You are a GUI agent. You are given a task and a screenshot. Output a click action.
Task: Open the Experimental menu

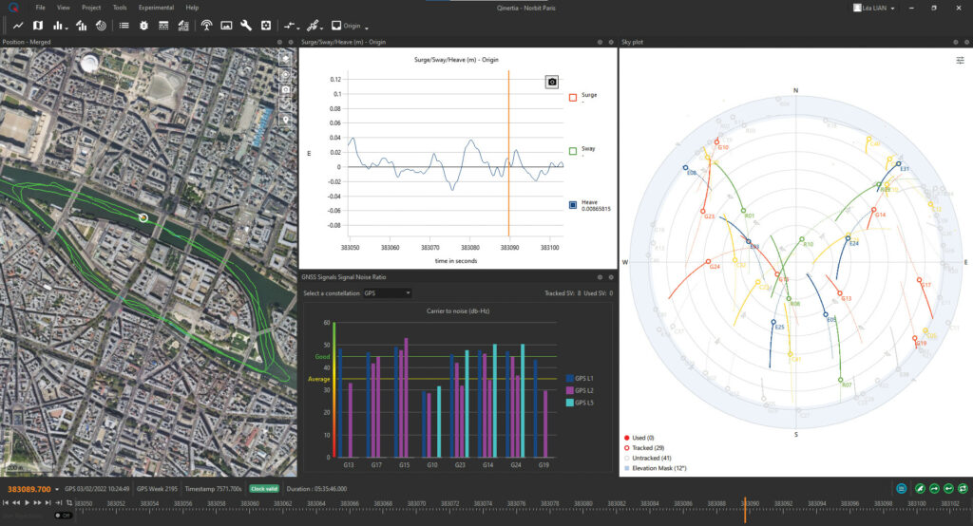(x=156, y=8)
